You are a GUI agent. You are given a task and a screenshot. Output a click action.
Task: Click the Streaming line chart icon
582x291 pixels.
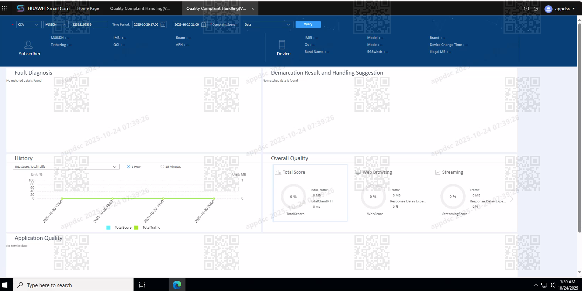tap(438, 172)
